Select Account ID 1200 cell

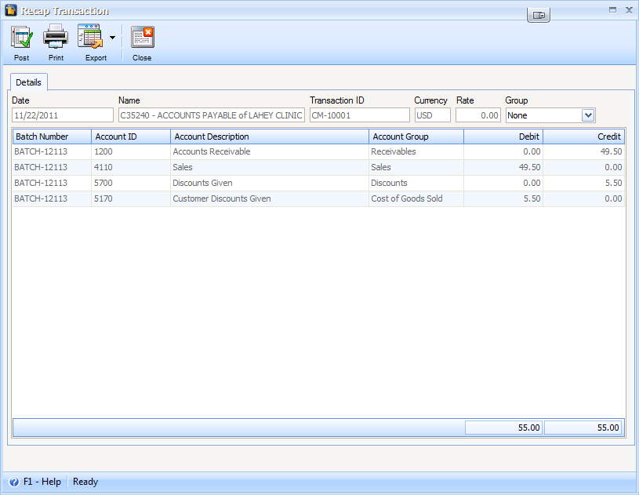pyautogui.click(x=131, y=151)
